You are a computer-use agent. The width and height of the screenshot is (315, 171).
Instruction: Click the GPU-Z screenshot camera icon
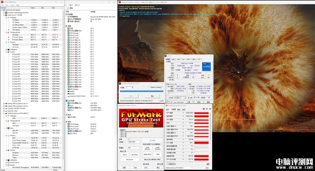(204, 109)
